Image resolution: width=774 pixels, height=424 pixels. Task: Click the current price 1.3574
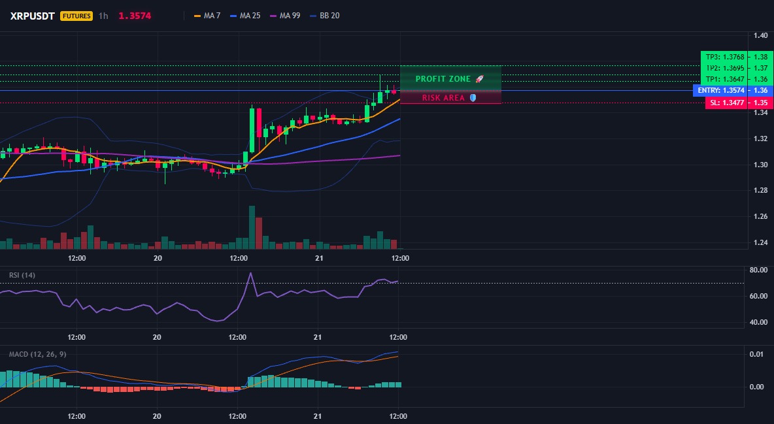click(135, 16)
